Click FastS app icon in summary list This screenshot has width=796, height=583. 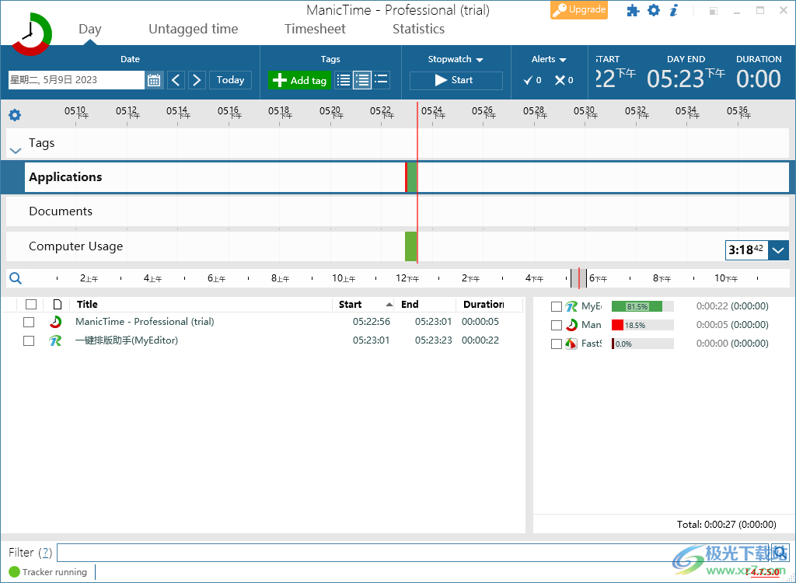click(x=571, y=344)
